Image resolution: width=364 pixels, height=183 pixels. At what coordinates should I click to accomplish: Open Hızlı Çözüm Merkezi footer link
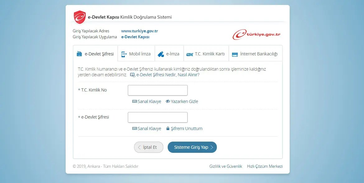[265, 166]
